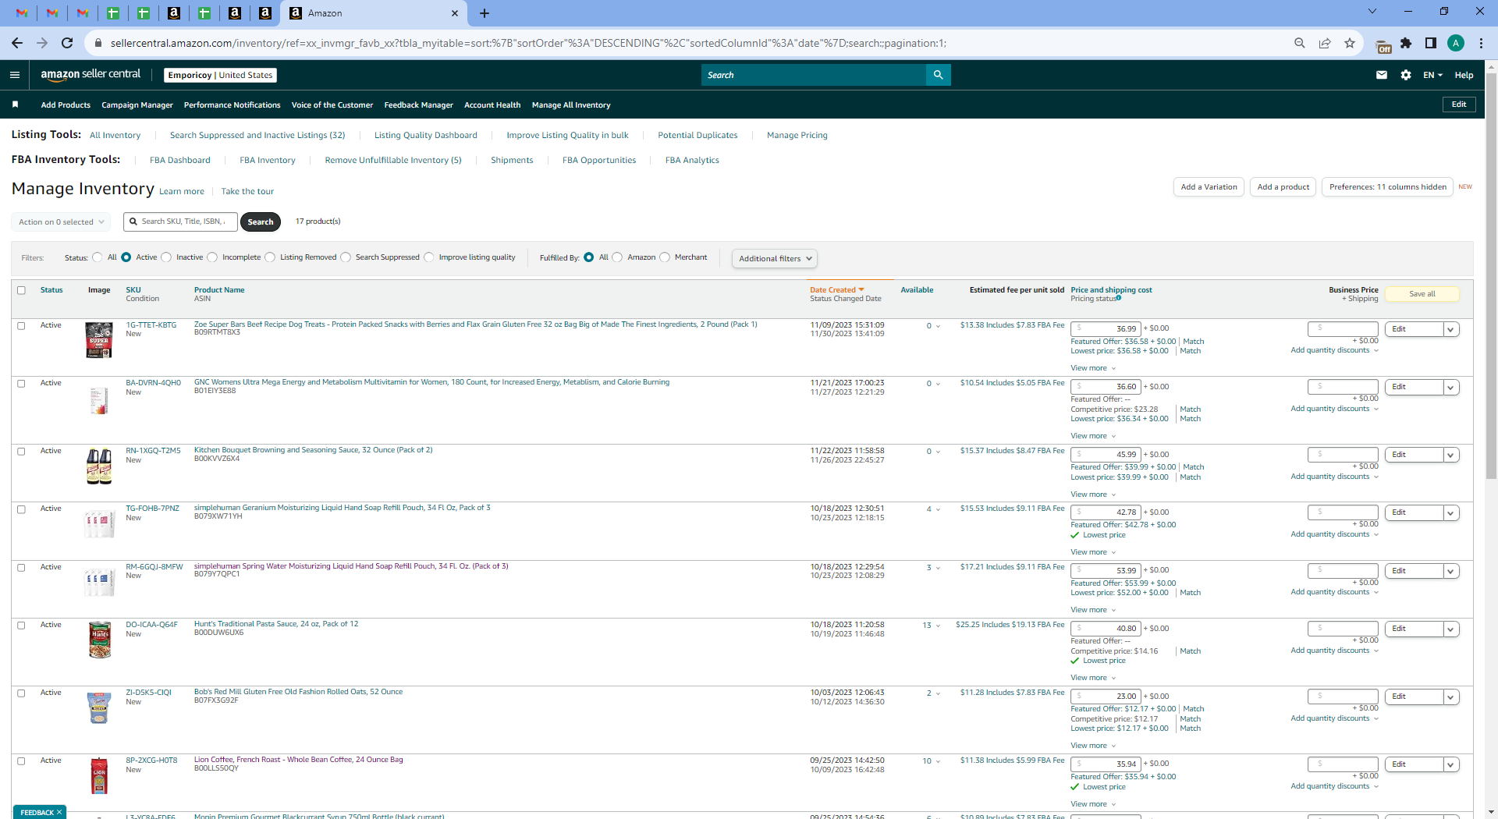Open the Action on 0 selected dropdown
Viewport: 1498px width, 819px height.
[61, 222]
